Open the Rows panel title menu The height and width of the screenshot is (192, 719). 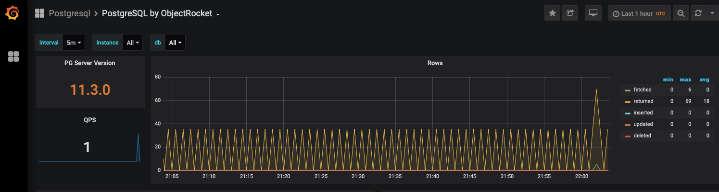click(x=435, y=63)
